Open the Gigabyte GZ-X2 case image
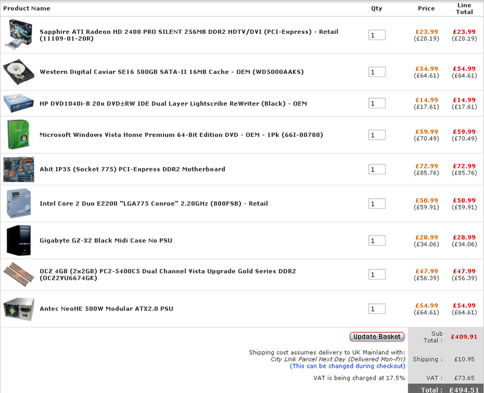This screenshot has width=484, height=393. (19, 240)
